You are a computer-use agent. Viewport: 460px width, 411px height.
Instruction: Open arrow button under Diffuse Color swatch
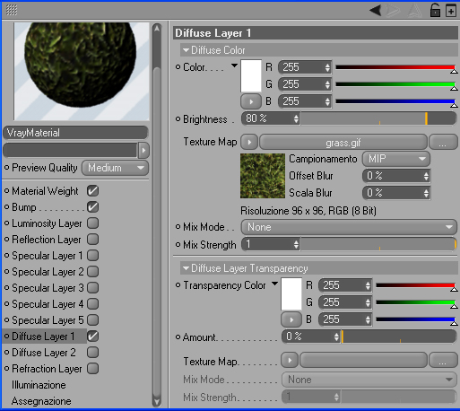pos(251,101)
